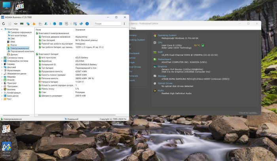The height and width of the screenshot is (161, 277).
Task: Select the Датчик tree item
Action: click(x=14, y=55)
